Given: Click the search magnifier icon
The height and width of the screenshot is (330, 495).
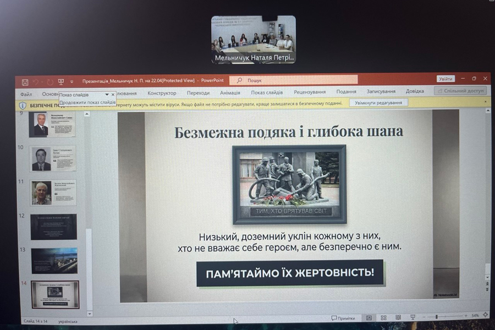Looking at the screenshot, I should pos(239,80).
